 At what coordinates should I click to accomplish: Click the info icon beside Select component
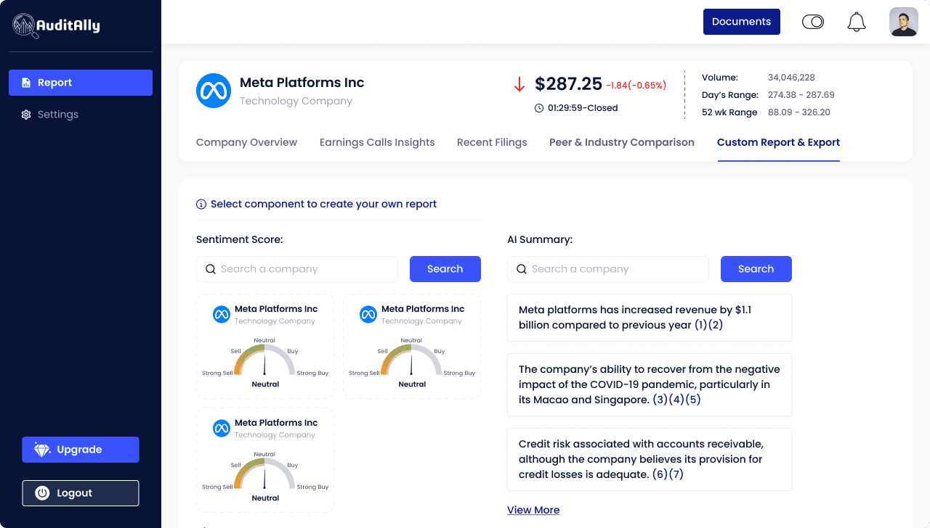point(201,205)
